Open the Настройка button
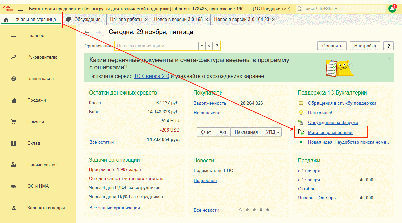Viewport: 402px width, 223px height. point(365,46)
